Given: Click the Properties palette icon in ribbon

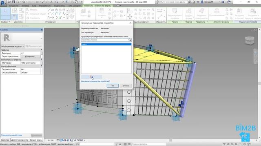Looking at the screenshot, I should 15,17.
